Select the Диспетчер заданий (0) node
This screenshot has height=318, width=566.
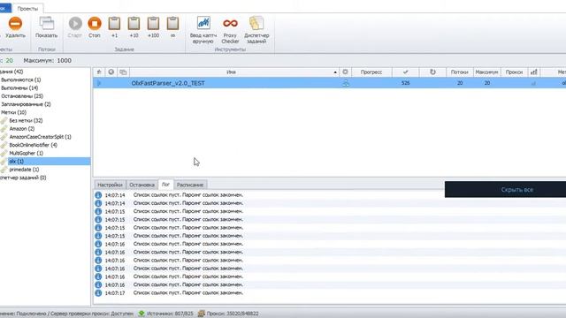(23, 178)
